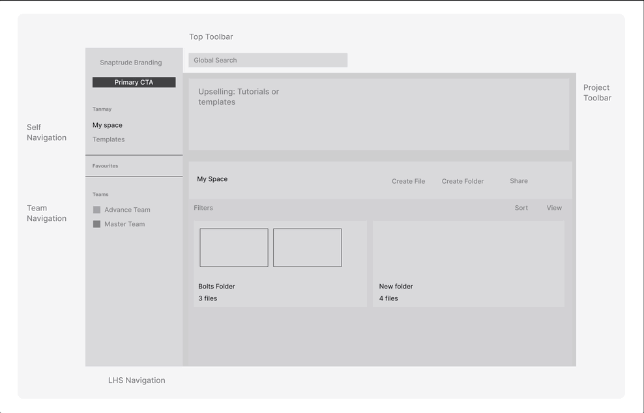Select the New folder name
The image size is (644, 413).
(396, 286)
